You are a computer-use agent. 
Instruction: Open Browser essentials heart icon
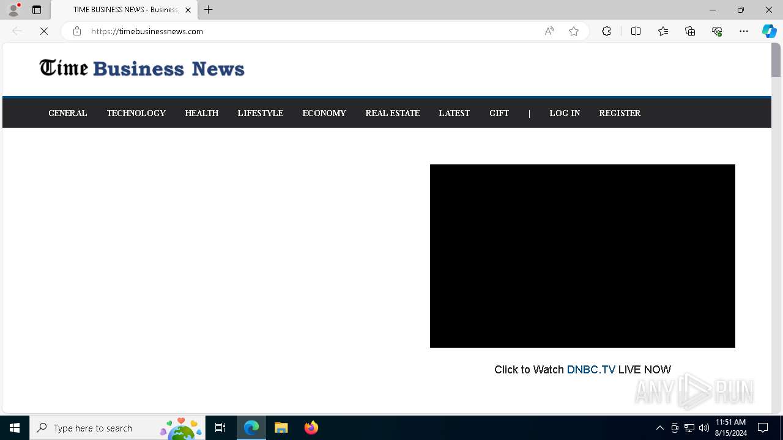click(x=717, y=31)
